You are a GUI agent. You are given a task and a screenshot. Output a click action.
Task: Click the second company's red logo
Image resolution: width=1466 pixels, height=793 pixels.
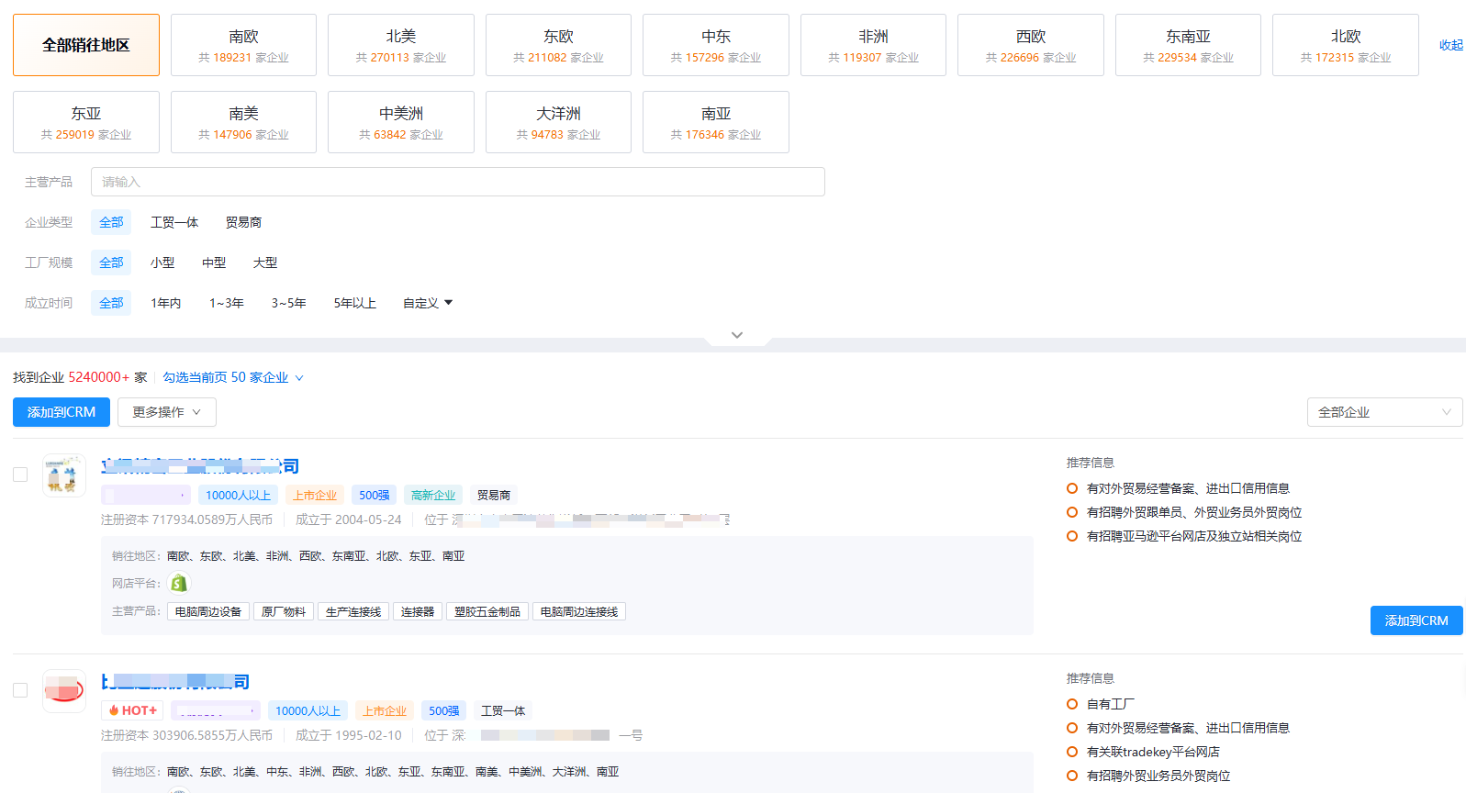(x=63, y=690)
